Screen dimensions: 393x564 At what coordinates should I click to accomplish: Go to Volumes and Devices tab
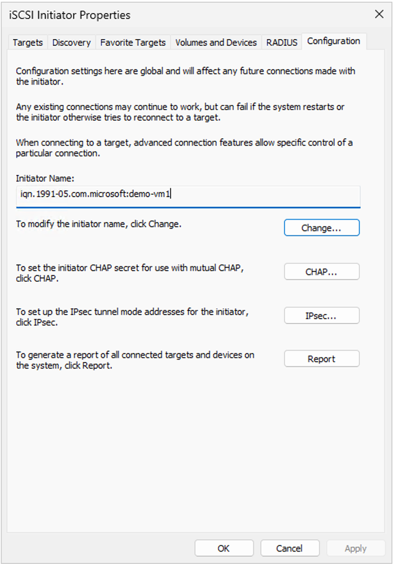pos(216,42)
